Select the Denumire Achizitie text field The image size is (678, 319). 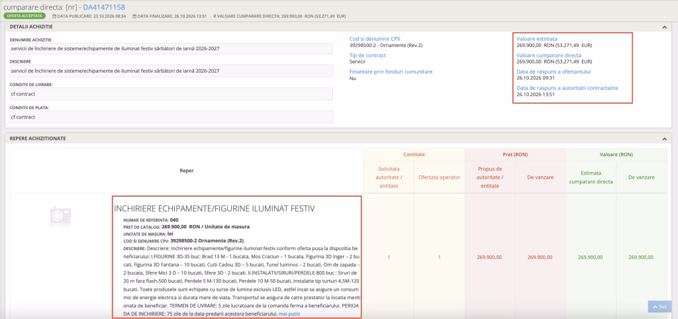(171, 48)
